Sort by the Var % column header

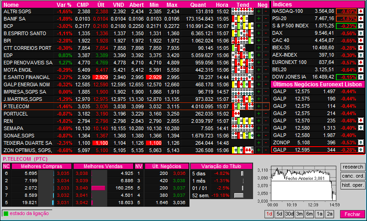point(64,5)
